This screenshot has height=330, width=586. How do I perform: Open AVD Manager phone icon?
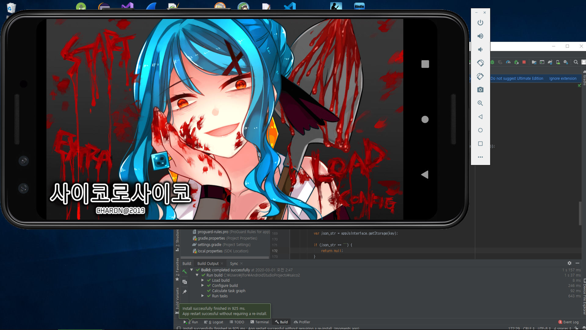click(558, 62)
